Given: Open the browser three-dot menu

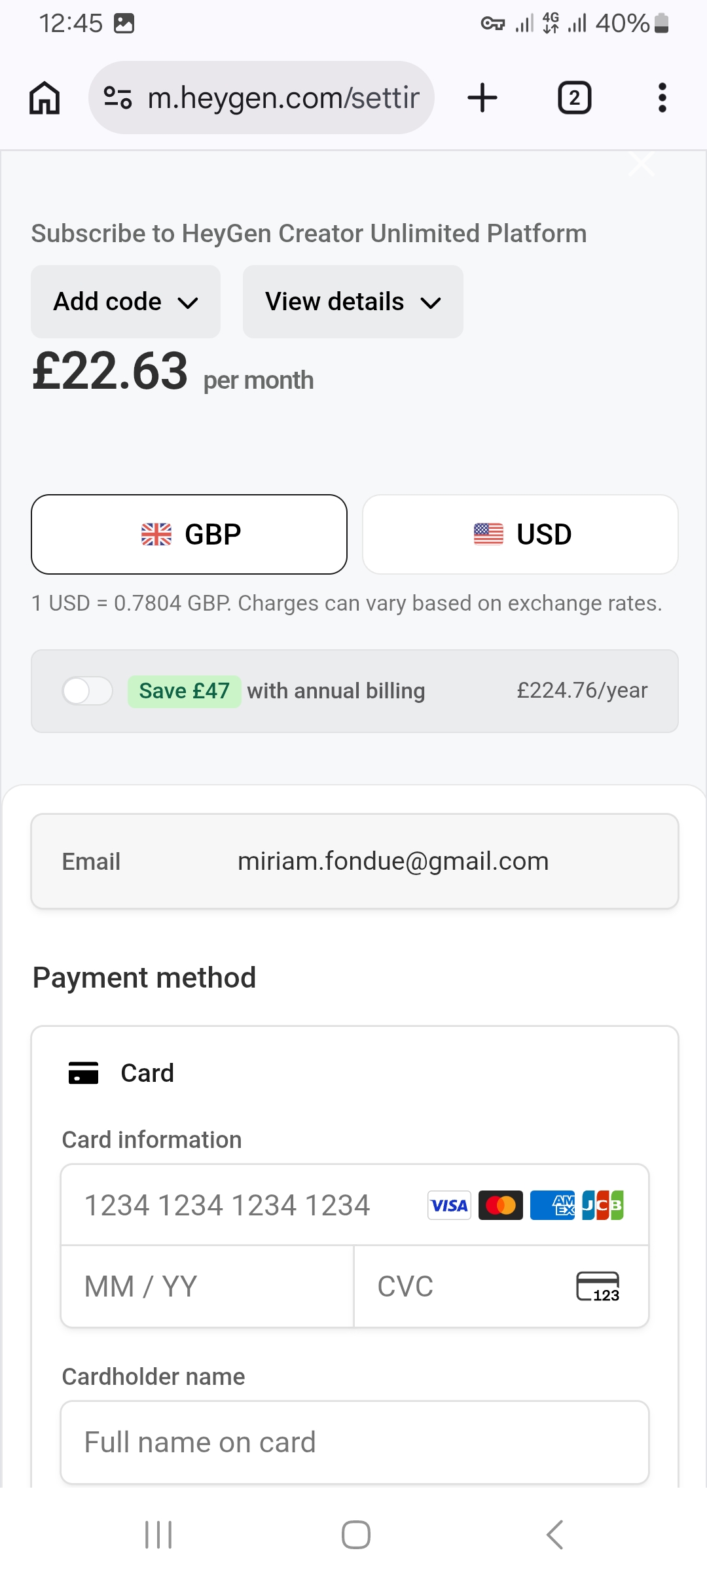Looking at the screenshot, I should pyautogui.click(x=662, y=98).
